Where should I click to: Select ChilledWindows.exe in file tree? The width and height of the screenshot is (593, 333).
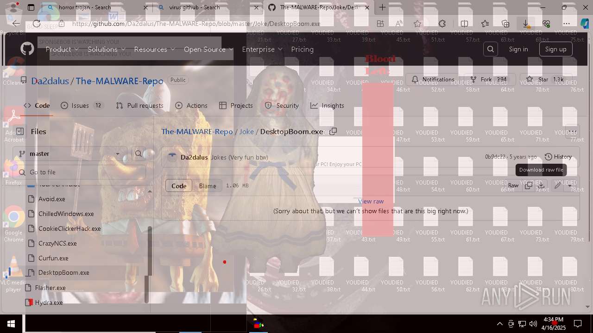click(x=66, y=214)
